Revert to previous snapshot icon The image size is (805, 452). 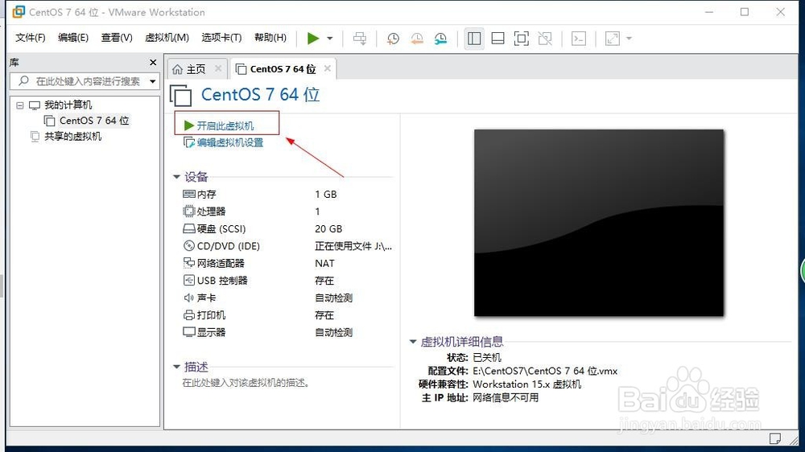pyautogui.click(x=417, y=39)
